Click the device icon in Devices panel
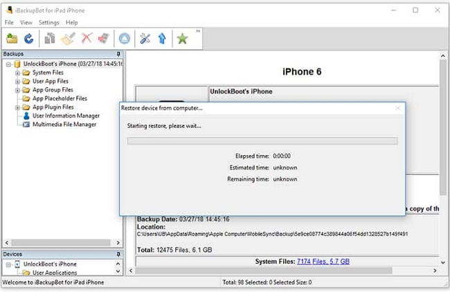This screenshot has height=292, width=450. click(17, 264)
